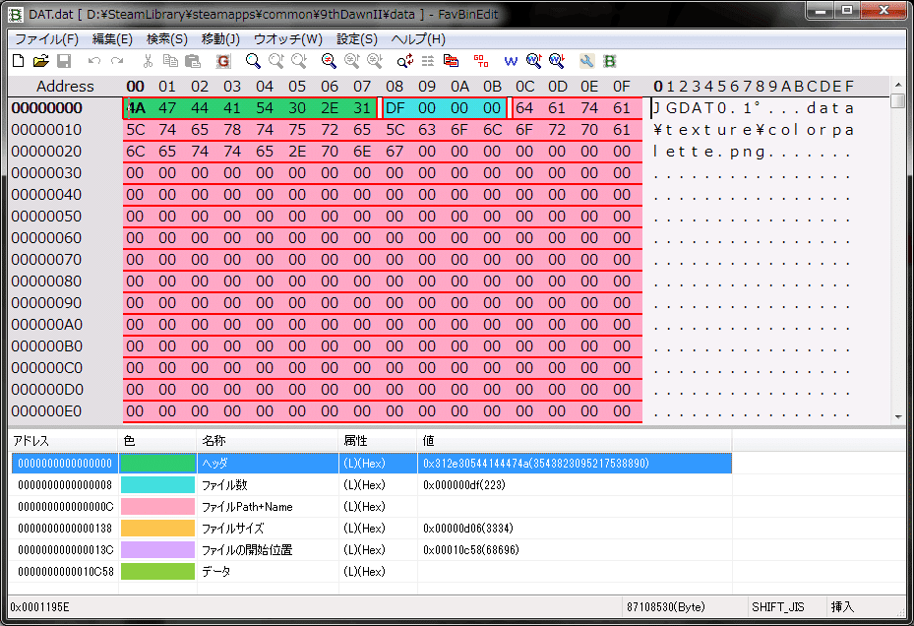Click address 0000000000010C58 in watch list
Image resolution: width=914 pixels, height=626 pixels.
pos(66,571)
